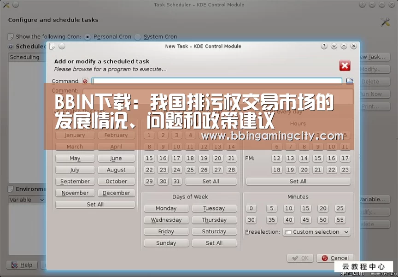Toggle Tuesday in Days of Week
Viewport: 398px width, 277px height.
coord(214,208)
